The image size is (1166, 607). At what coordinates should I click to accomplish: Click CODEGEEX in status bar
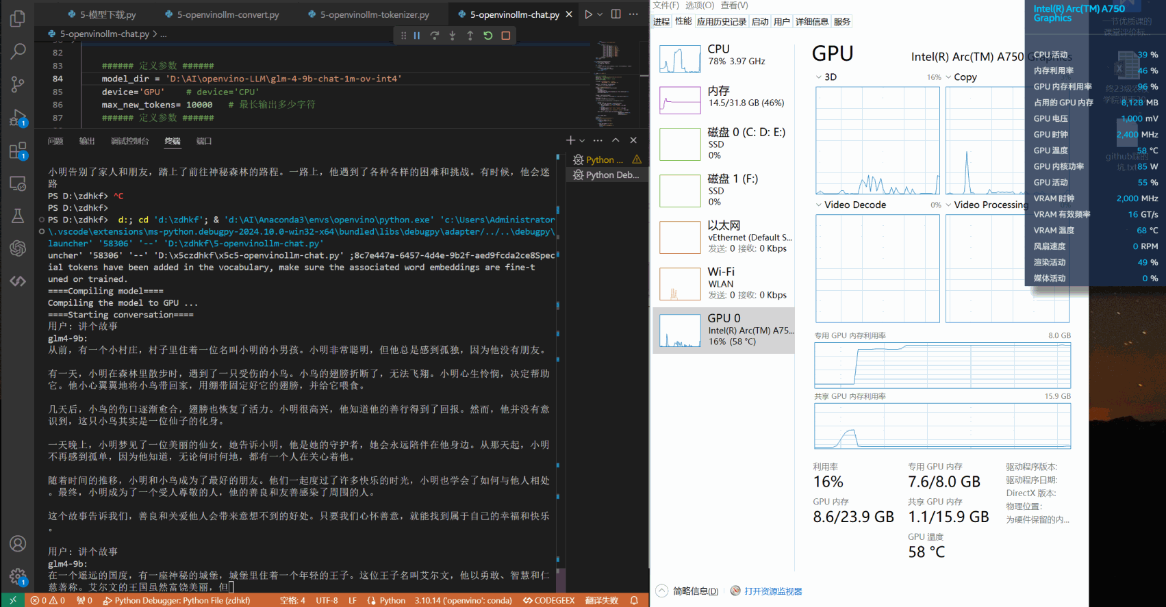tap(549, 600)
